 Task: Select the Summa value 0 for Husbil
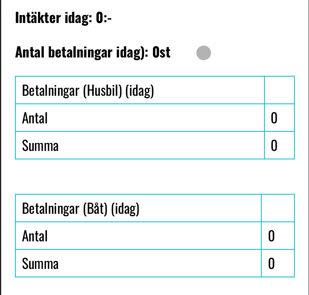click(x=274, y=146)
